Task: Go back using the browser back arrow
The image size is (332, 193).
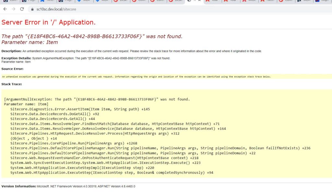Action: 5,9
